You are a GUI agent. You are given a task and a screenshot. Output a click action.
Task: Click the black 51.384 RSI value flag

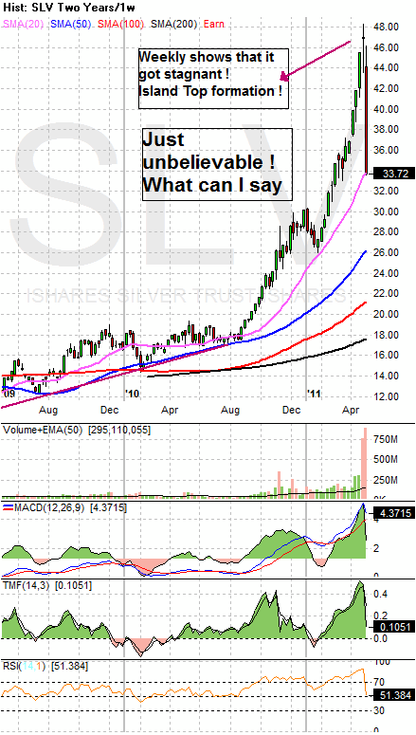[393, 696]
